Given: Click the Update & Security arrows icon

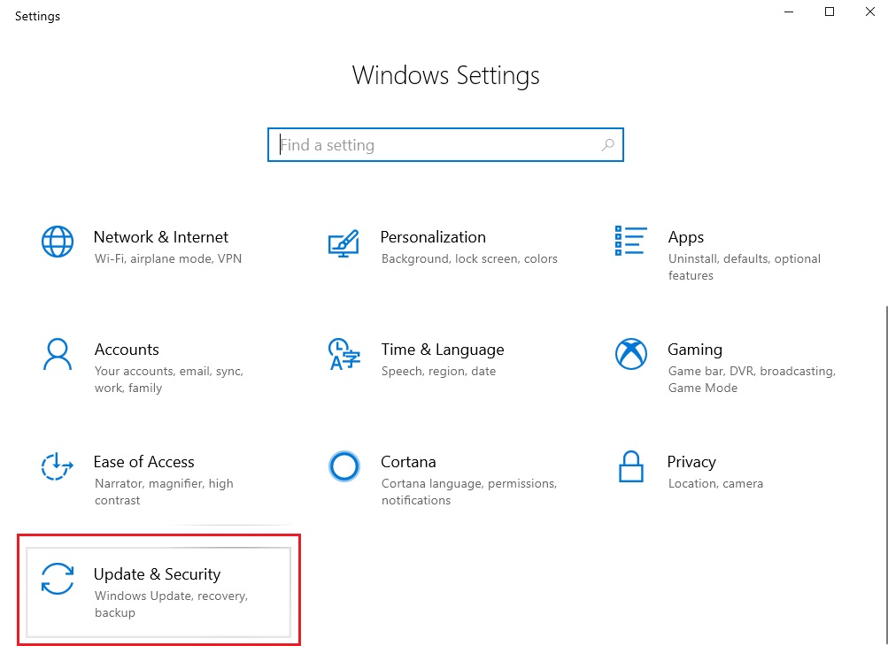Looking at the screenshot, I should click(x=58, y=579).
